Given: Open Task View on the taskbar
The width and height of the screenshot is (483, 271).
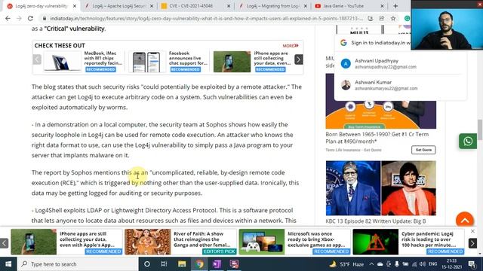Looking at the screenshot, I should (x=164, y=264).
